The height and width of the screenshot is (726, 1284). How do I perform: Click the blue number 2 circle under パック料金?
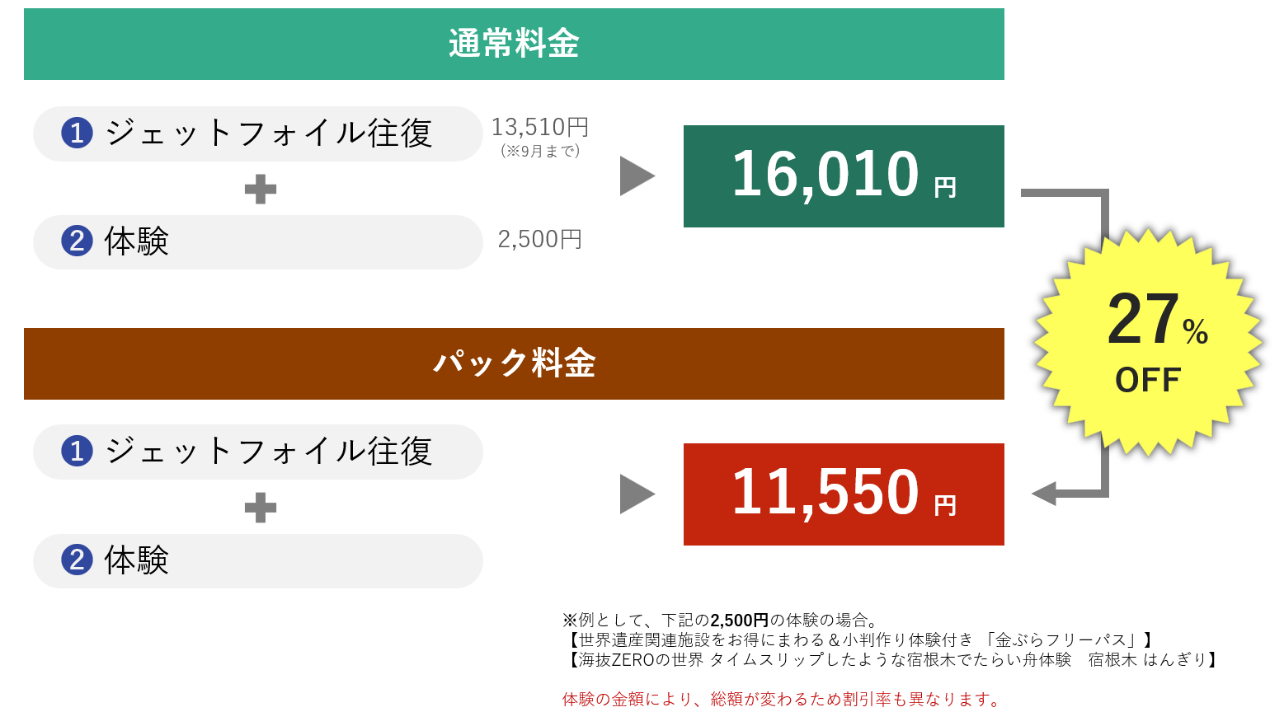(77, 560)
